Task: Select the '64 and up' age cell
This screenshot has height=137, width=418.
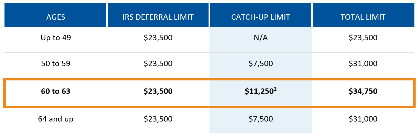Action: (x=56, y=119)
